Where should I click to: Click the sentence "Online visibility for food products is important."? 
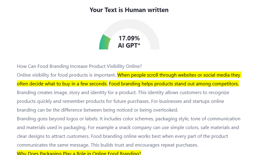[66, 75]
